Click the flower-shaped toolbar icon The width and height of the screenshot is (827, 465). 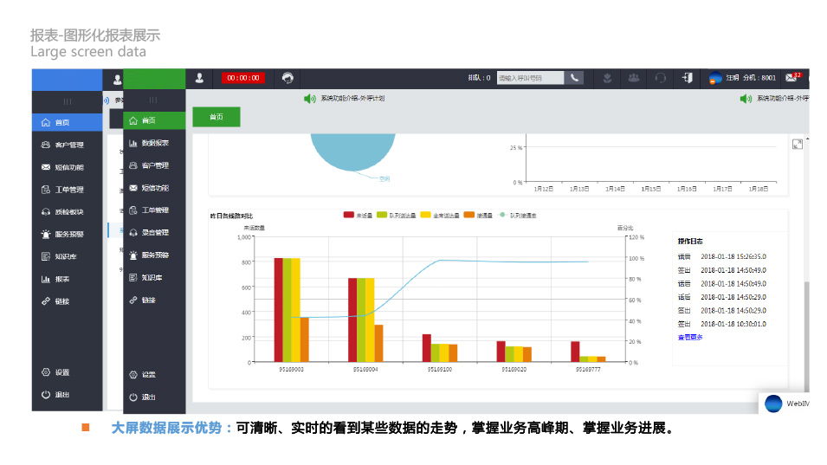point(607,78)
